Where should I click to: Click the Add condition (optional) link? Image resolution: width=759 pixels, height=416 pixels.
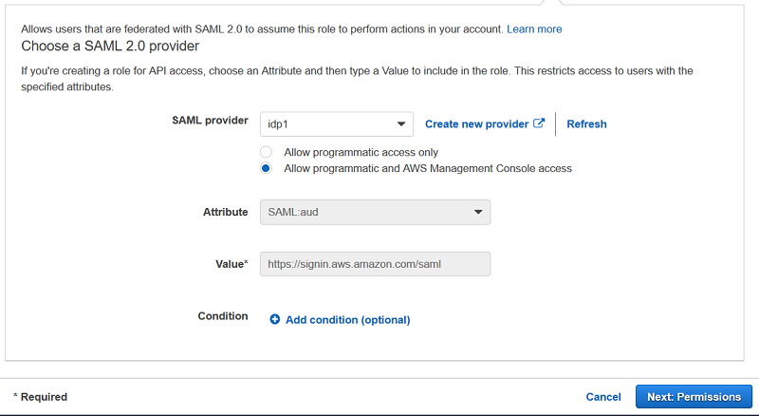click(x=347, y=320)
